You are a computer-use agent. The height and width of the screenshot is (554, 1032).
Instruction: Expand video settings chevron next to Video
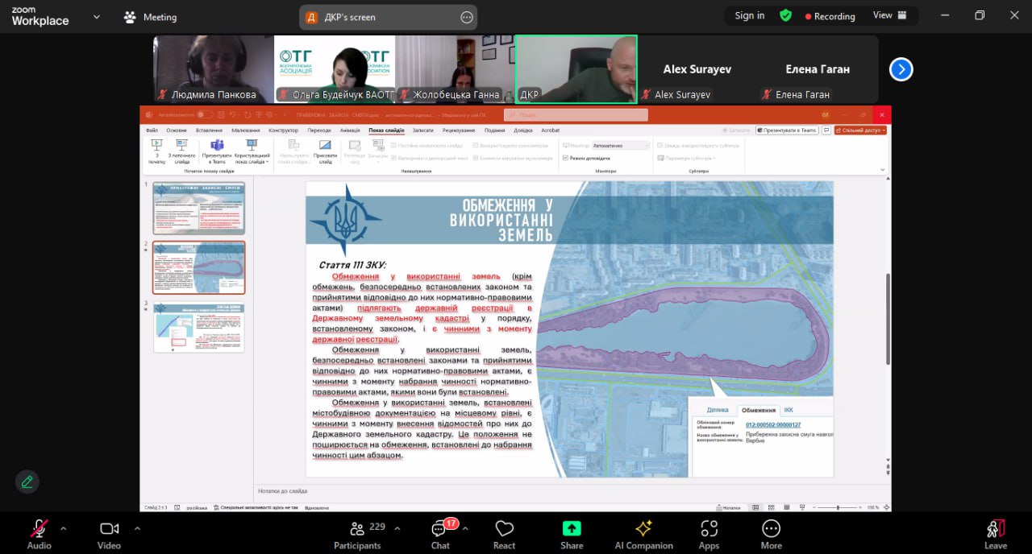tap(137, 529)
